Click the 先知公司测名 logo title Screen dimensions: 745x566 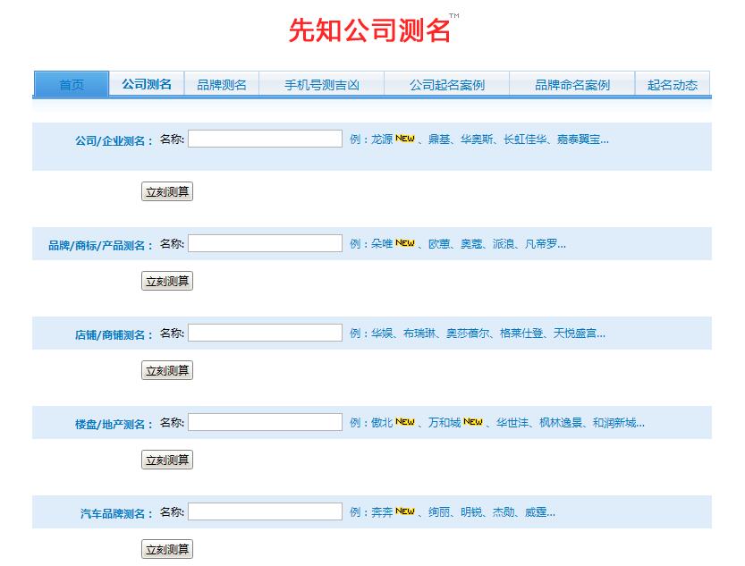pos(369,30)
